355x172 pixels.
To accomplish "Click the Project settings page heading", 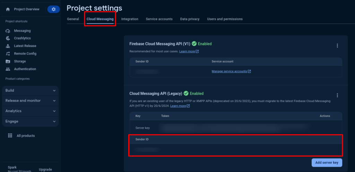I will point(94,8).
